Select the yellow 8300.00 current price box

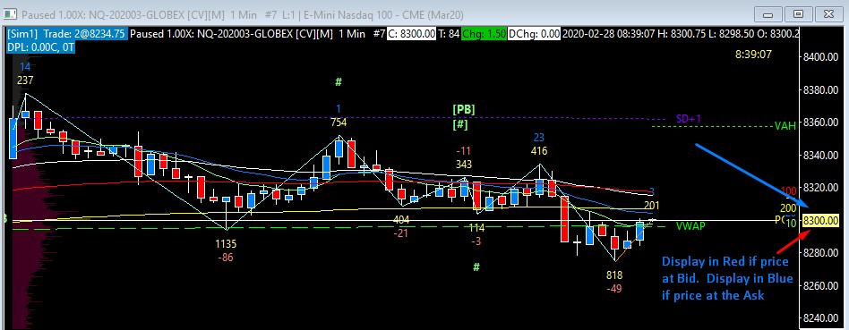[x=820, y=221]
